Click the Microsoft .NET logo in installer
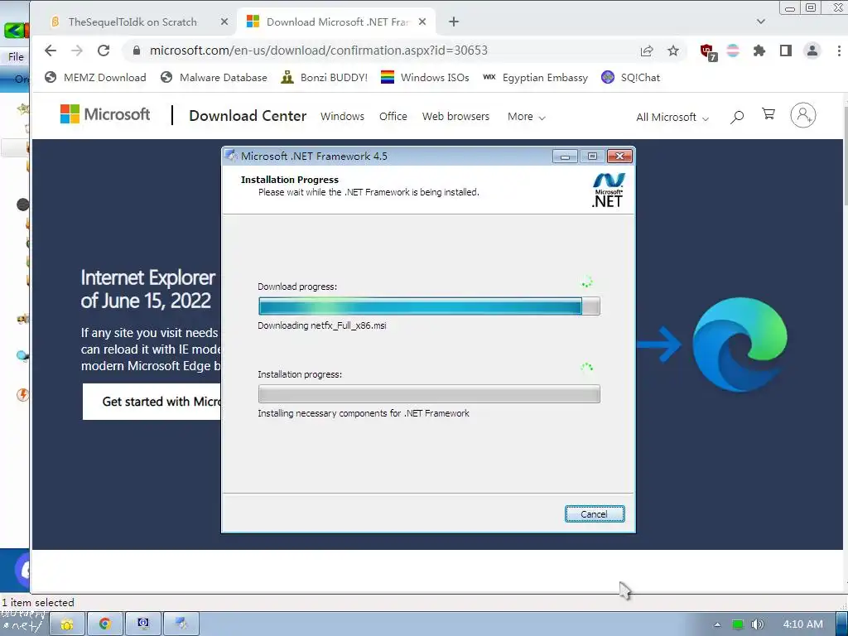848x636 pixels. click(608, 190)
